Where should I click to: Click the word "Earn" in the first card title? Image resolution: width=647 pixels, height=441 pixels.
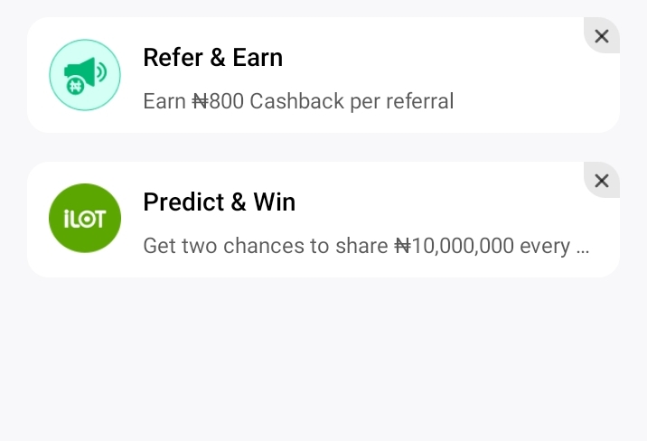tap(258, 58)
